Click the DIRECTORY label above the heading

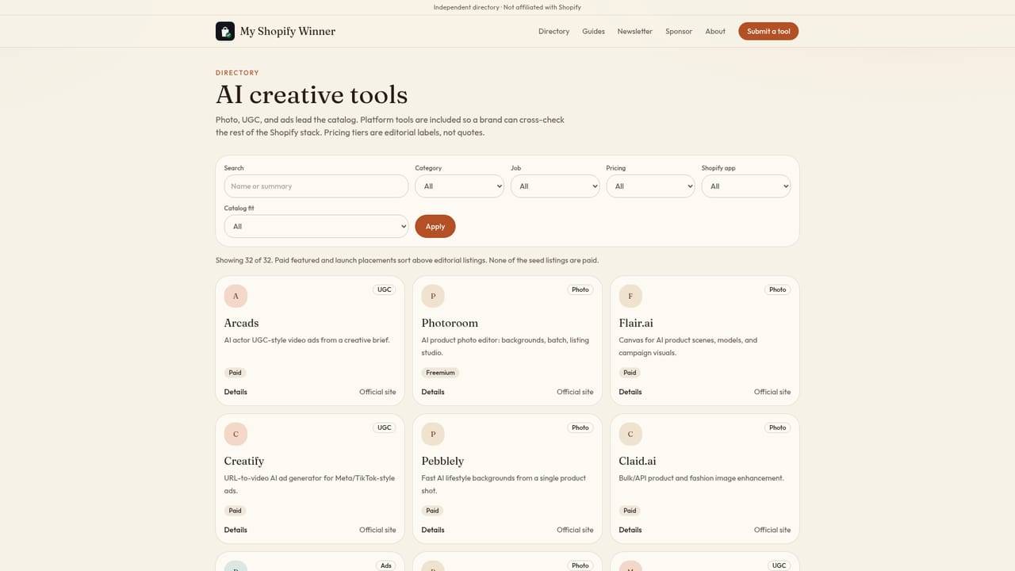click(x=237, y=73)
